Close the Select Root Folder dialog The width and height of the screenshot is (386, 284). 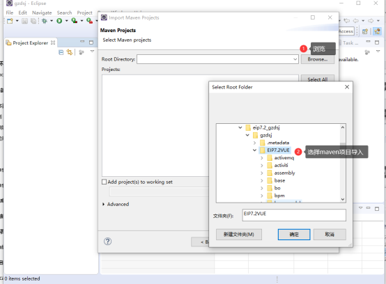pyautogui.click(x=347, y=87)
